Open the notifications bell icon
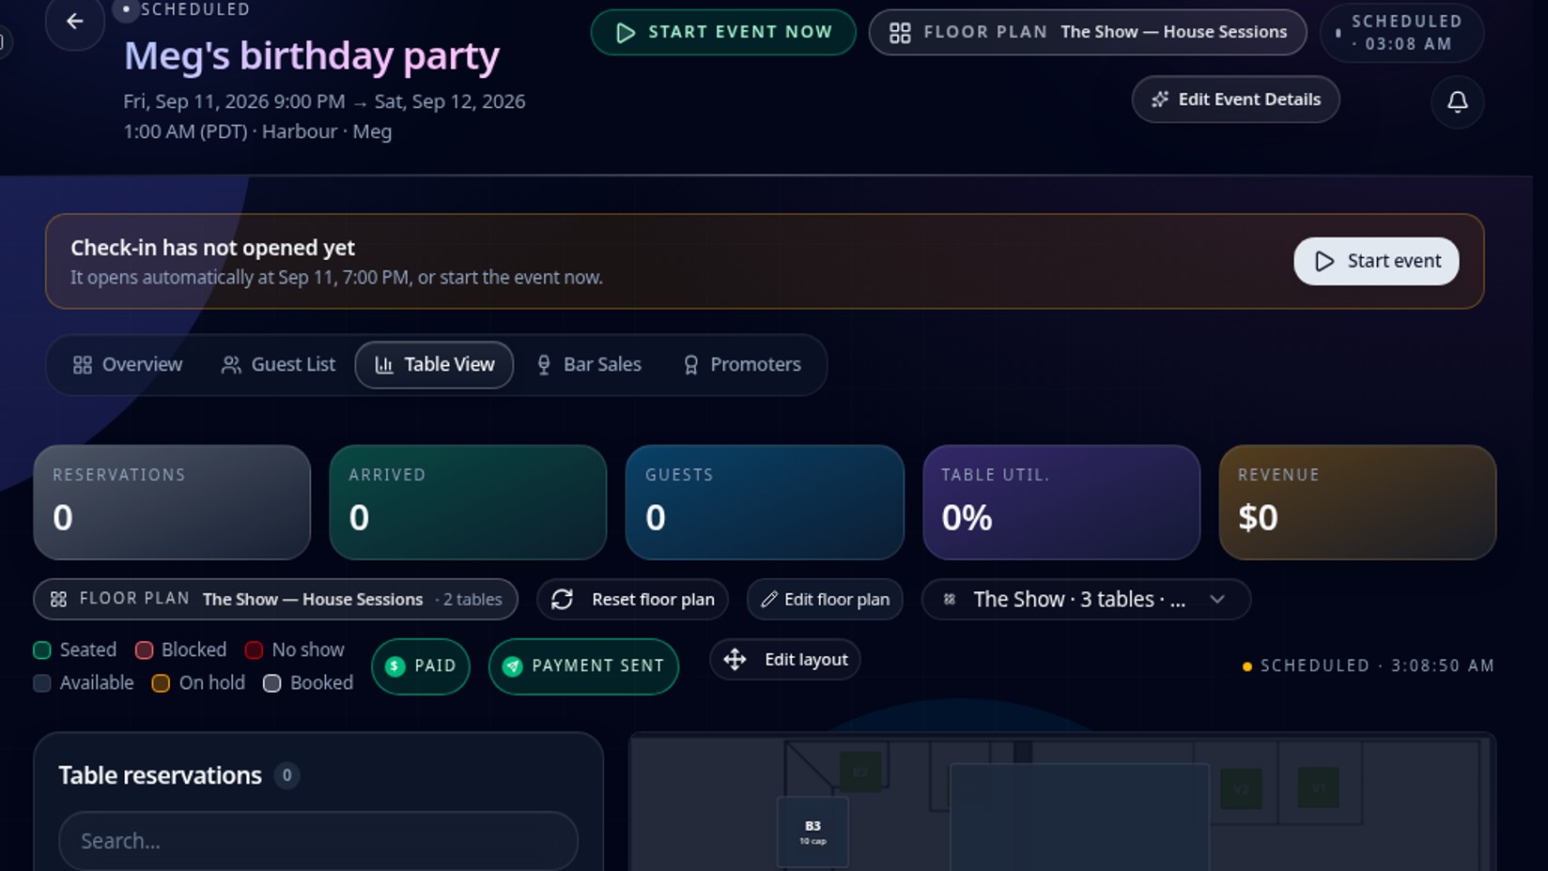 [x=1457, y=101]
